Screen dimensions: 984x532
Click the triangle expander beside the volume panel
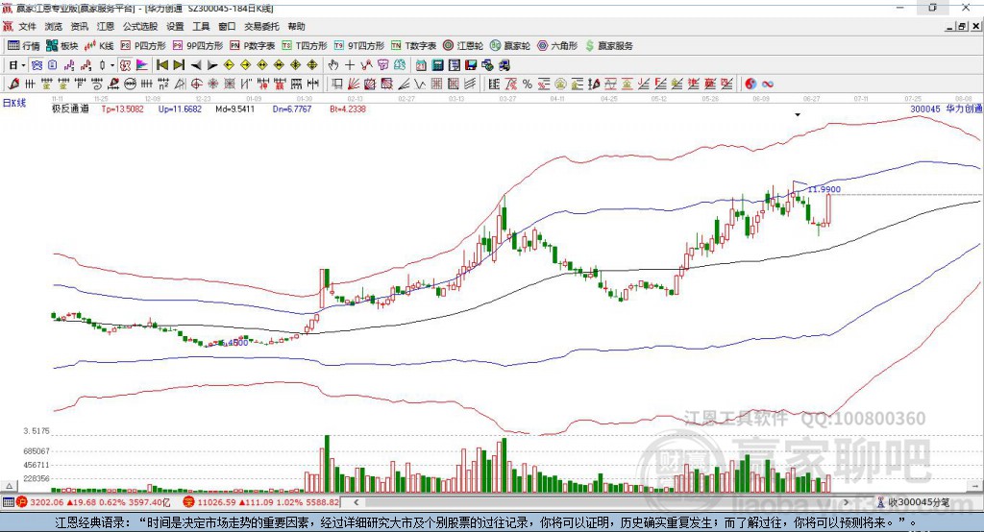9,486
